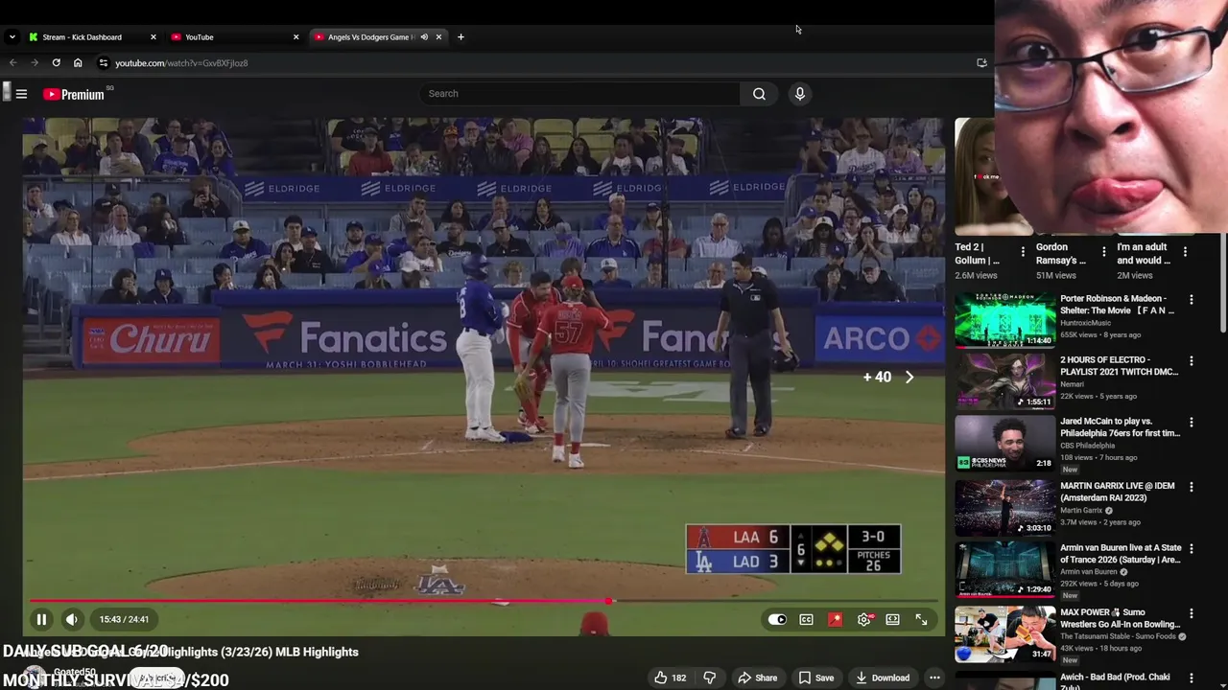
Task: Click the youtube.com address bar URL
Action: pyautogui.click(x=181, y=63)
